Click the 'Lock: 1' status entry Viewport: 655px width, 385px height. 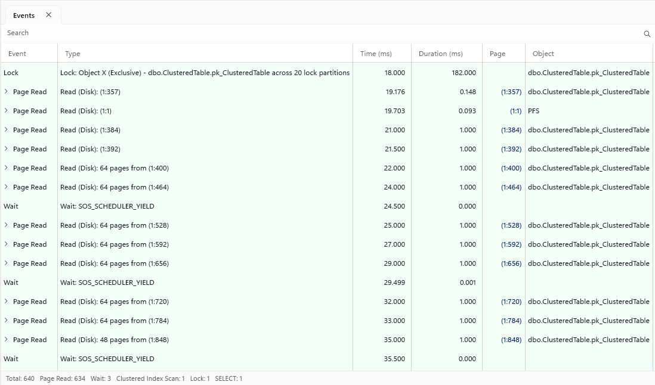pos(200,379)
